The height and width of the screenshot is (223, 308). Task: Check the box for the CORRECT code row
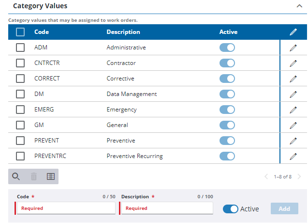coord(20,79)
